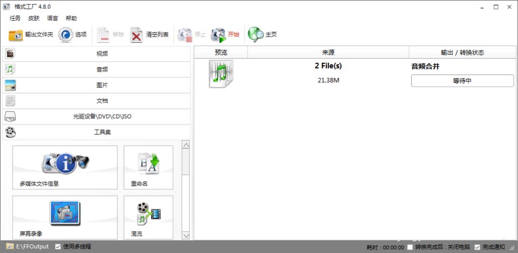Clear the list with 清空列表 icon
This screenshot has height=253, width=518.
click(136, 35)
